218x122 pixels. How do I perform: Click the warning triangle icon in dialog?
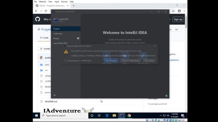66,52
